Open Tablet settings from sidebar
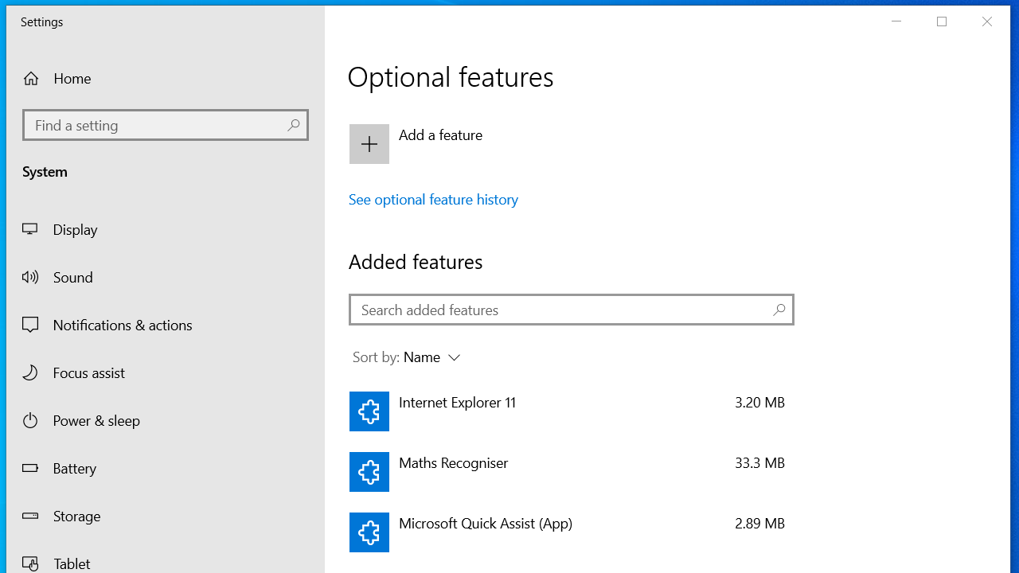This screenshot has height=573, width=1019. pyautogui.click(x=72, y=563)
